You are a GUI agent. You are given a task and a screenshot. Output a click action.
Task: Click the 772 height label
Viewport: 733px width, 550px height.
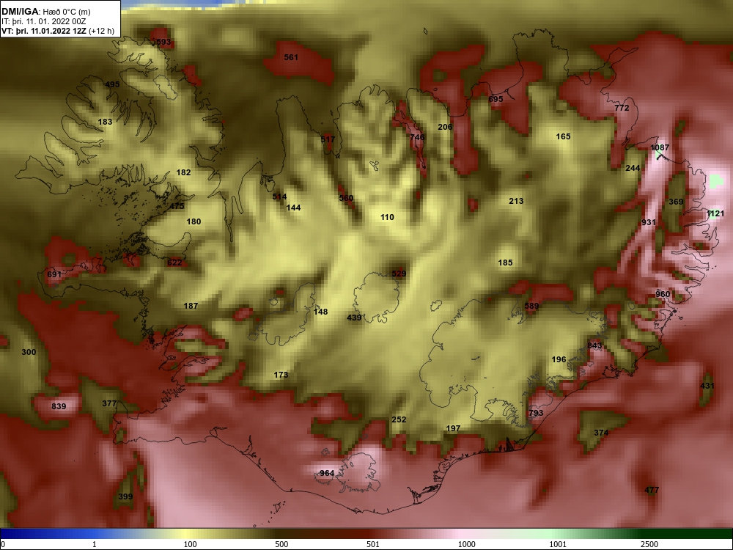click(622, 108)
